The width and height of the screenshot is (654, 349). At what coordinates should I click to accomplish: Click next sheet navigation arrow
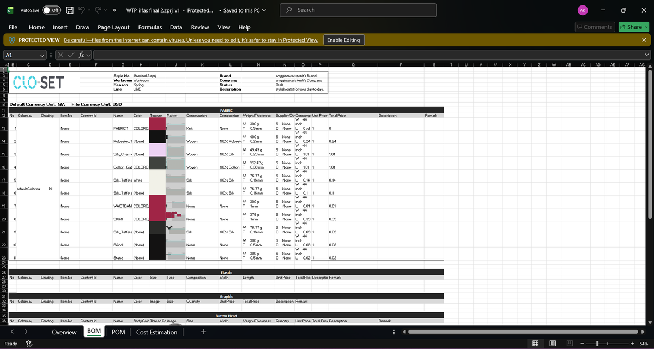pyautogui.click(x=26, y=332)
